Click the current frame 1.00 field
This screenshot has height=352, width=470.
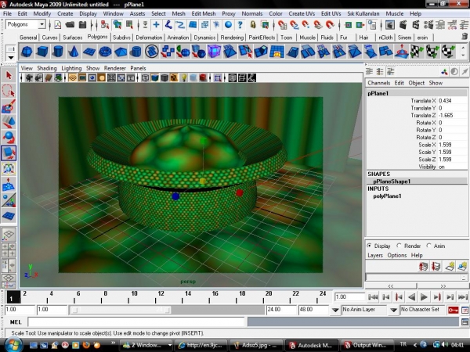coord(349,297)
